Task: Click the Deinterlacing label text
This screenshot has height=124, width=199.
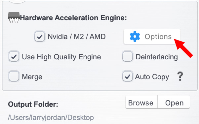Action: [x=157, y=57]
